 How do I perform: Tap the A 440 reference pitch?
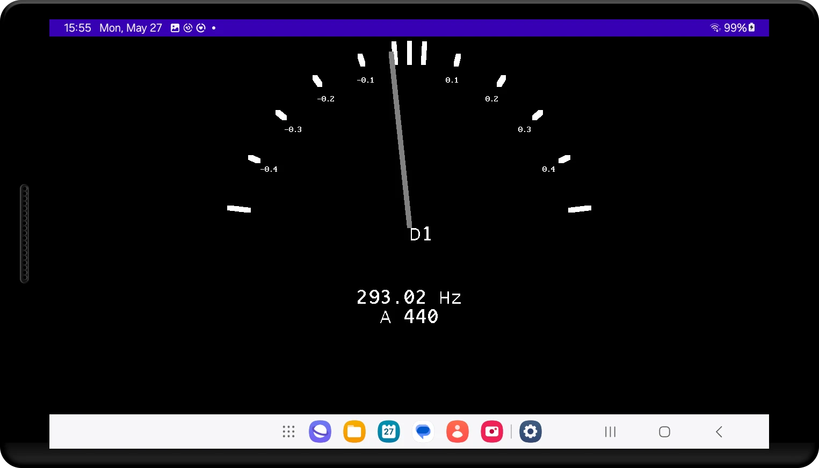click(409, 317)
